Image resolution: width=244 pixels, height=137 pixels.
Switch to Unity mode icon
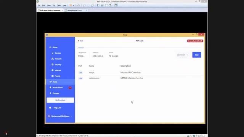click(x=110, y=5)
